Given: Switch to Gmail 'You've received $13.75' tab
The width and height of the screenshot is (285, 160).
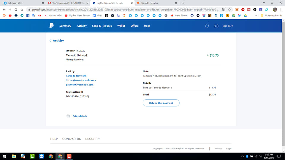Looking at the screenshot, I should [68, 3].
